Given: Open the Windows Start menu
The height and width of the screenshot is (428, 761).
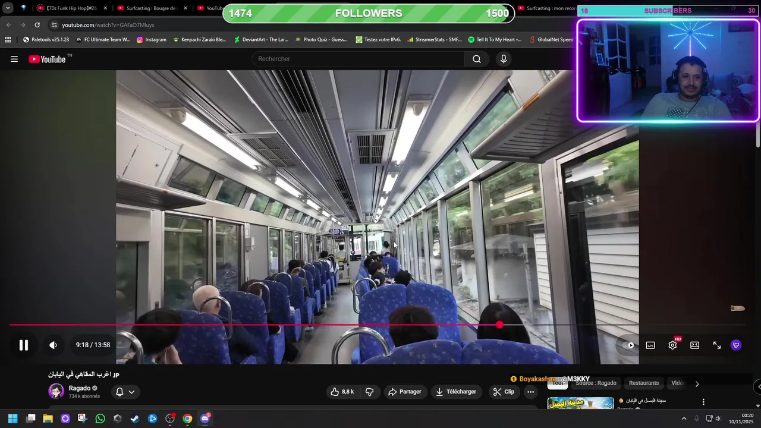Looking at the screenshot, I should coord(12,418).
